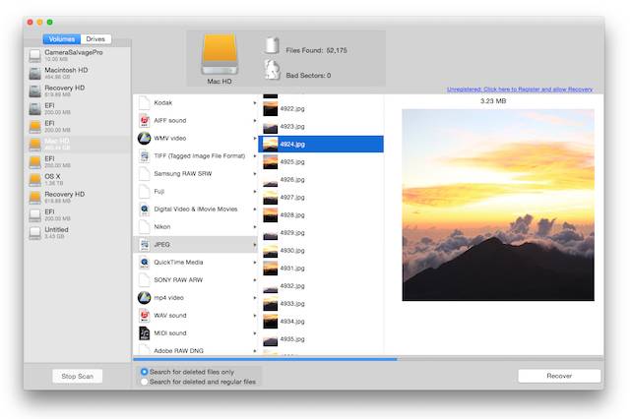Viewport: 631px width, 419px height.
Task: Open the Unregistered registration link
Action: click(520, 90)
